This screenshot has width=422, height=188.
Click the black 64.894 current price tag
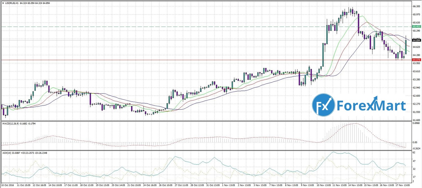pos(416,40)
